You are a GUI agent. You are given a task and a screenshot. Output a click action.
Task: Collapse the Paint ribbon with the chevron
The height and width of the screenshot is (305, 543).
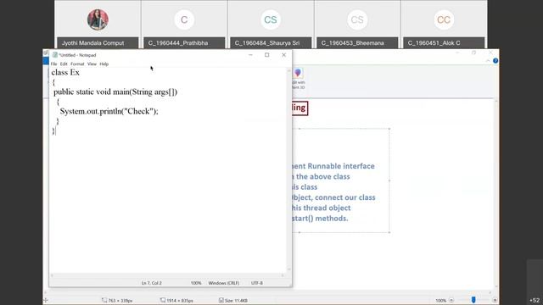coord(488,60)
